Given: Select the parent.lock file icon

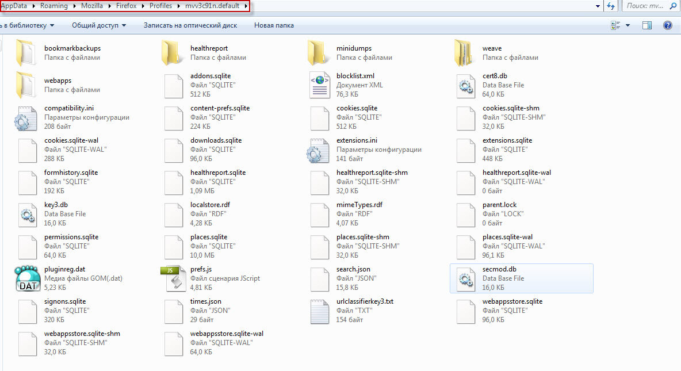Looking at the screenshot, I should click(x=465, y=215).
